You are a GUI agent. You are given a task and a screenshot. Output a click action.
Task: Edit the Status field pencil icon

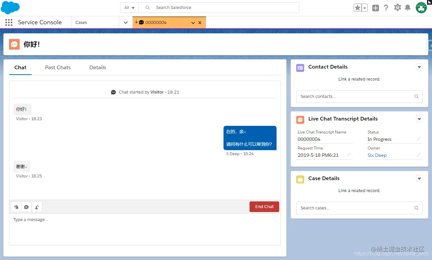click(x=419, y=139)
